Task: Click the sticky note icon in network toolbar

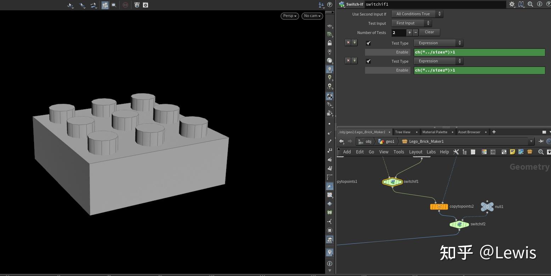Action: tap(512, 152)
